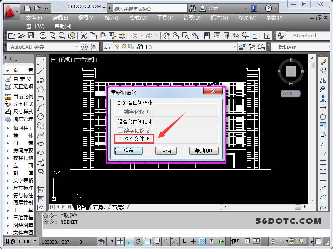Screen dimensions: 333x249
Task: Click the Erase tool in modify toolbar
Action: coord(323,62)
